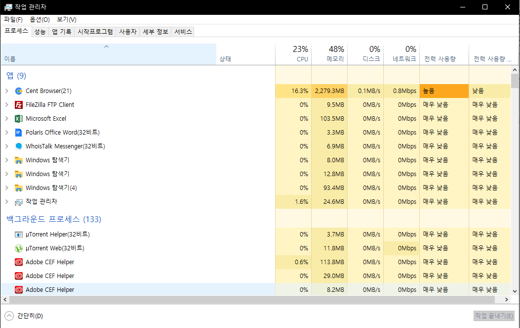Switch to the 성능 tab
The height and width of the screenshot is (328, 520).
pyautogui.click(x=40, y=32)
